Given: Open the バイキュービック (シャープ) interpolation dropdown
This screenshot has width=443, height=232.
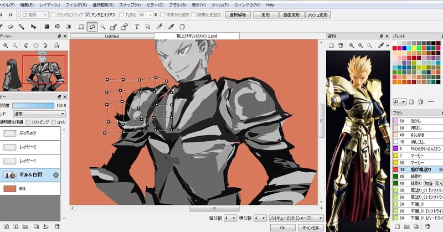Looking at the screenshot, I should pos(296,218).
